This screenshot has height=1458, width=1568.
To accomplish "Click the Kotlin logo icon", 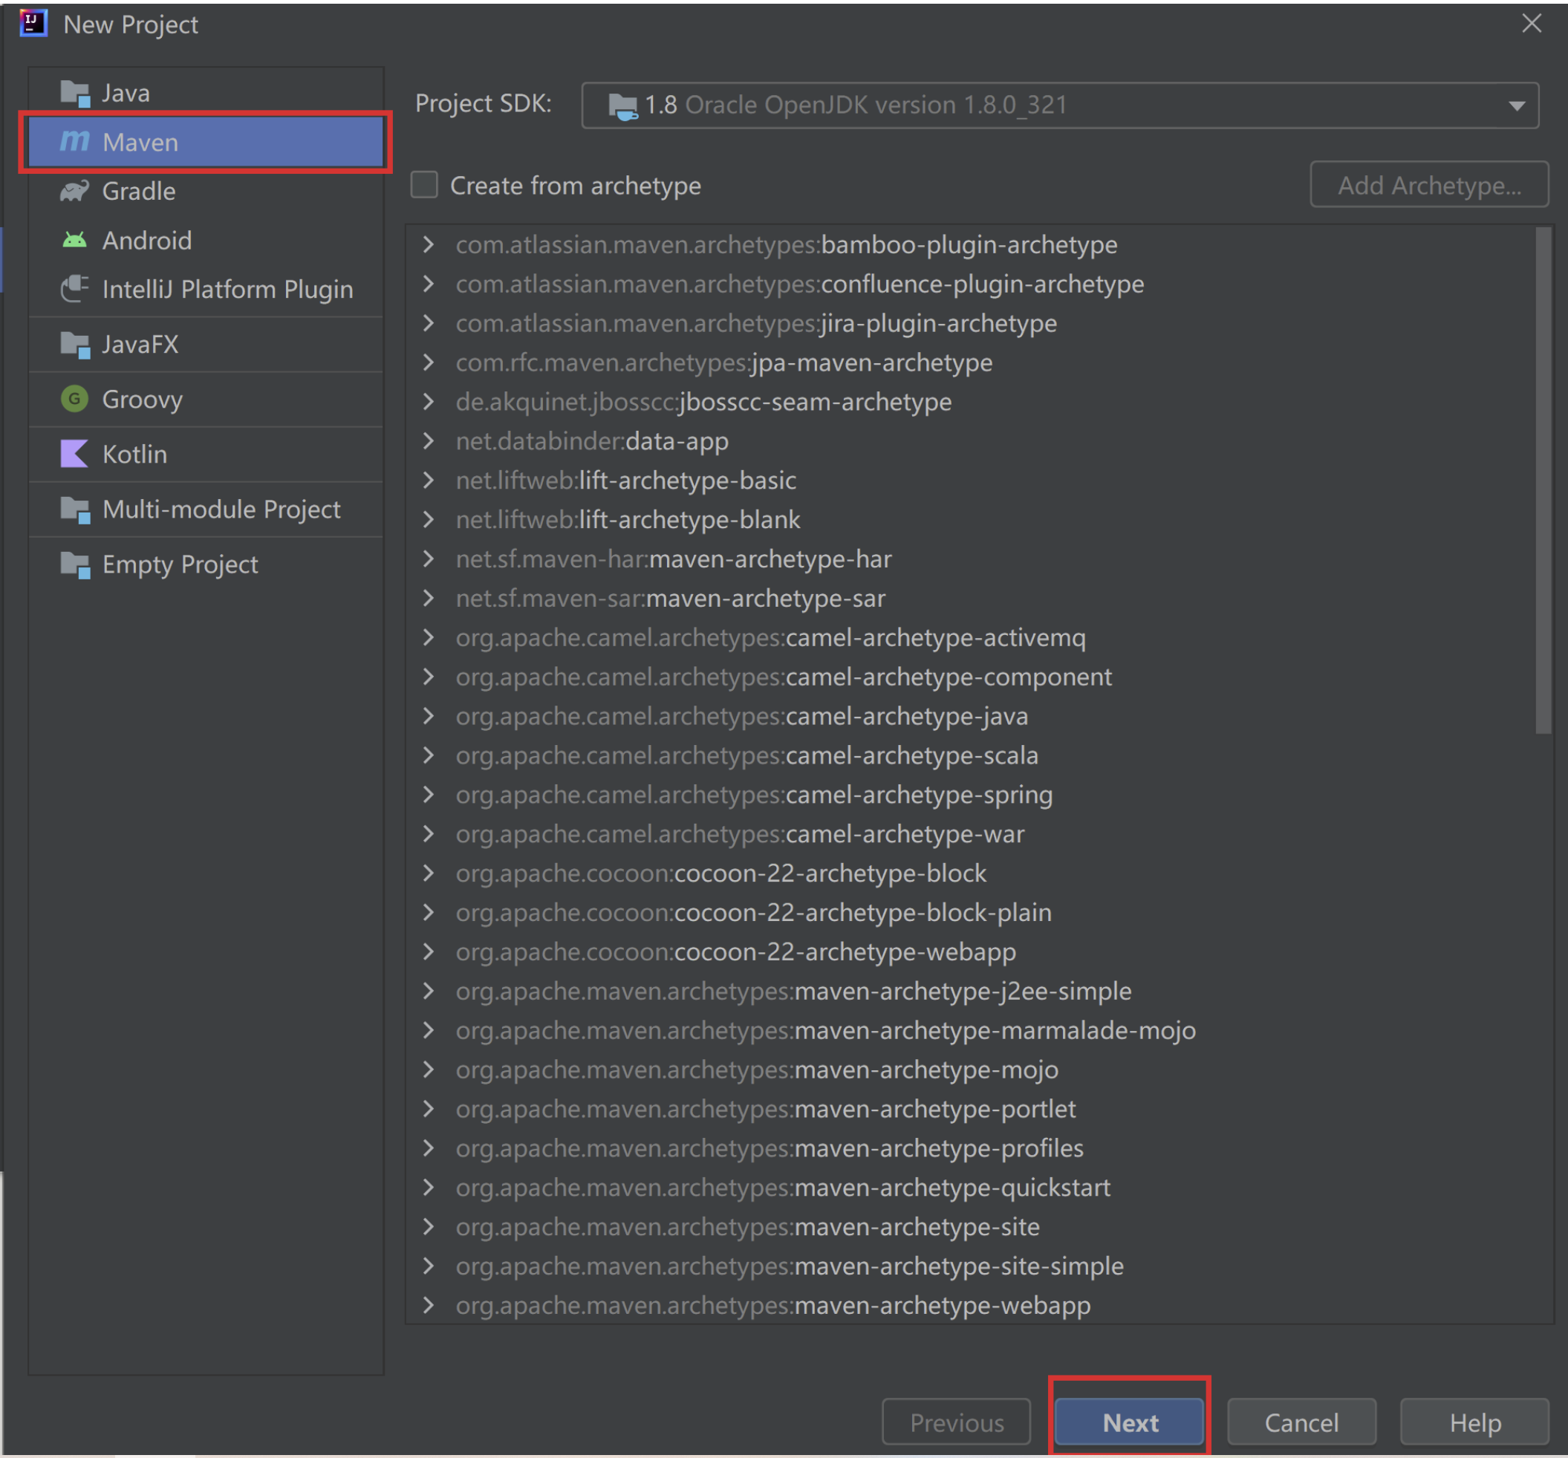I will (75, 455).
